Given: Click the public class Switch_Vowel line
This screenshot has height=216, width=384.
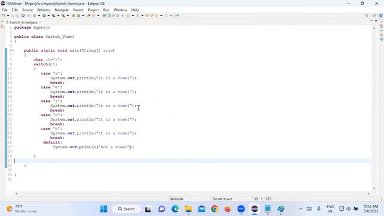Looking at the screenshot, I should [44, 37].
